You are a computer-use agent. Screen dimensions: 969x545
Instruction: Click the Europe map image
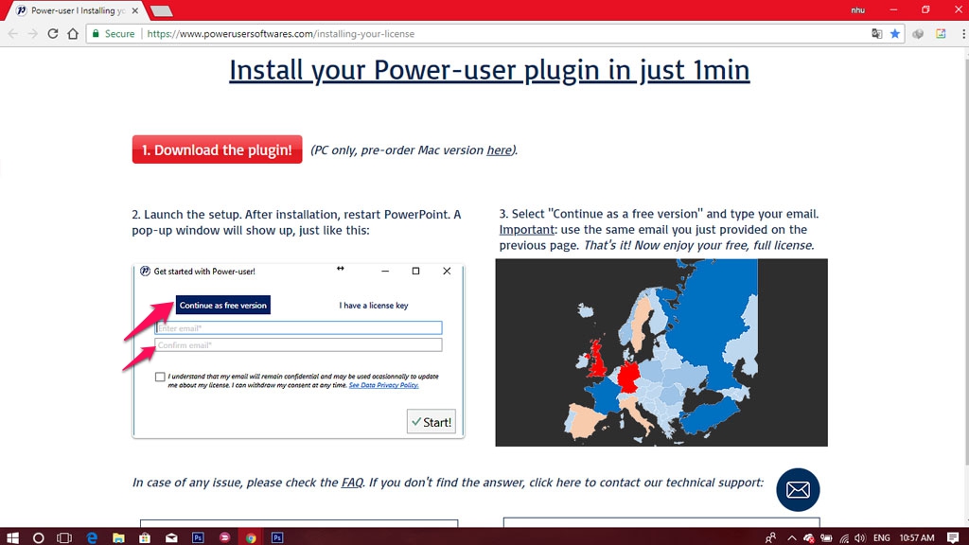(661, 352)
